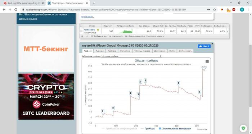This screenshot has width=252, height=134.
Task: Click the browser forward arrow
Action: click(10, 10)
